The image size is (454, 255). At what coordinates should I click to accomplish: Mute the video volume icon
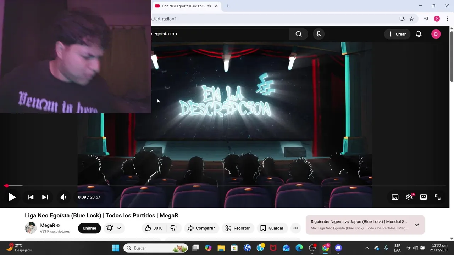coord(63,197)
